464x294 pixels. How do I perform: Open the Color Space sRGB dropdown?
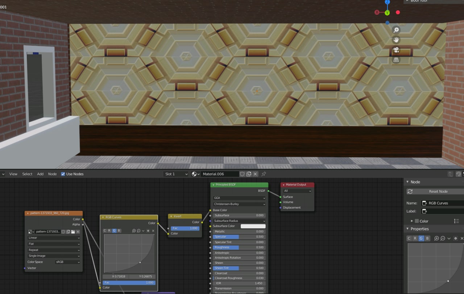click(67, 262)
